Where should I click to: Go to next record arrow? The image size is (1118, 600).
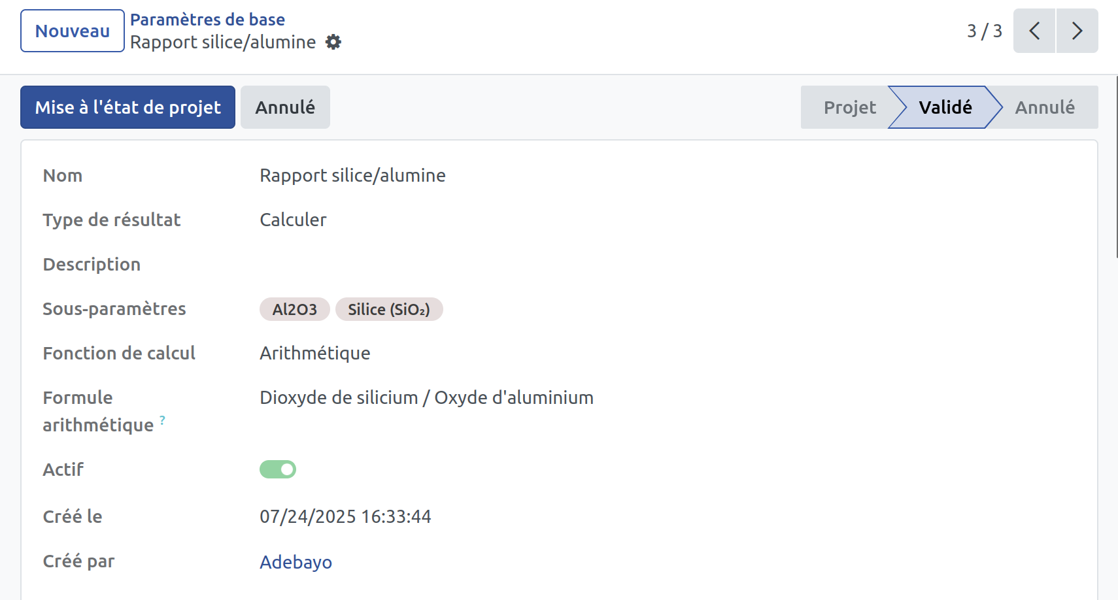click(1077, 31)
